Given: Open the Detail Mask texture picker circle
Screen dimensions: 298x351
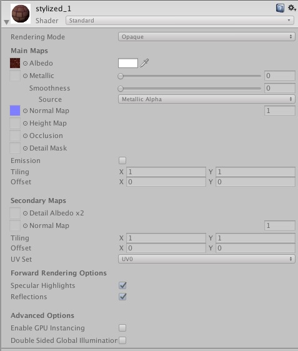Looking at the screenshot, I should pyautogui.click(x=25, y=148).
